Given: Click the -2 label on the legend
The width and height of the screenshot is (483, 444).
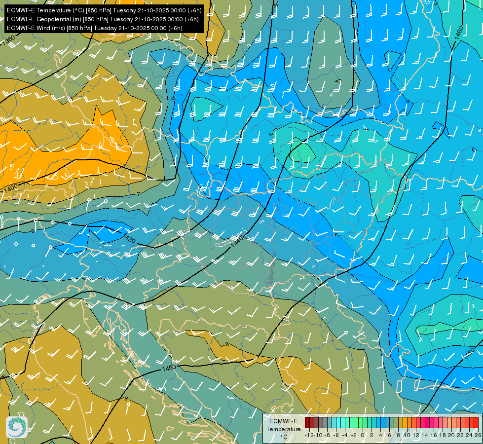Looking at the screenshot, I should (x=354, y=435).
